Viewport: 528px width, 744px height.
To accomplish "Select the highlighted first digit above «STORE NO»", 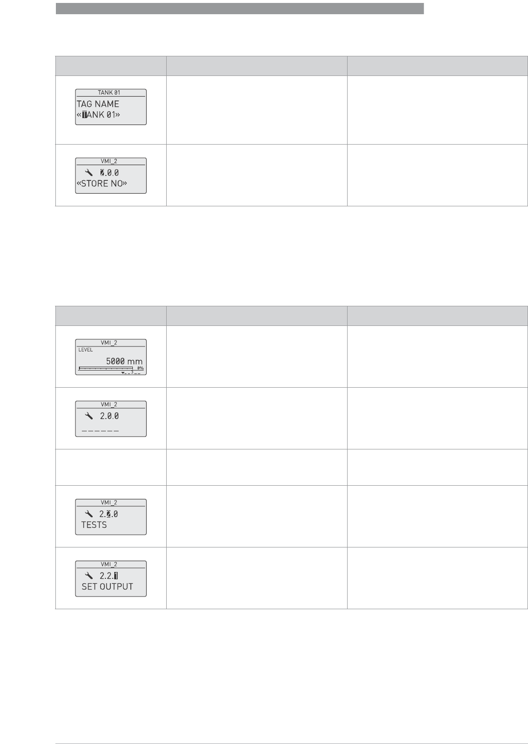I will [x=102, y=173].
